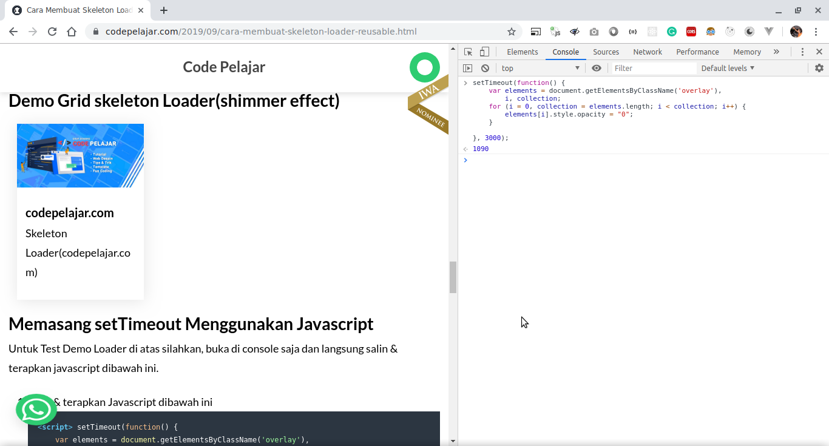
Task: Open the JS gears extension icon
Action: tap(555, 32)
